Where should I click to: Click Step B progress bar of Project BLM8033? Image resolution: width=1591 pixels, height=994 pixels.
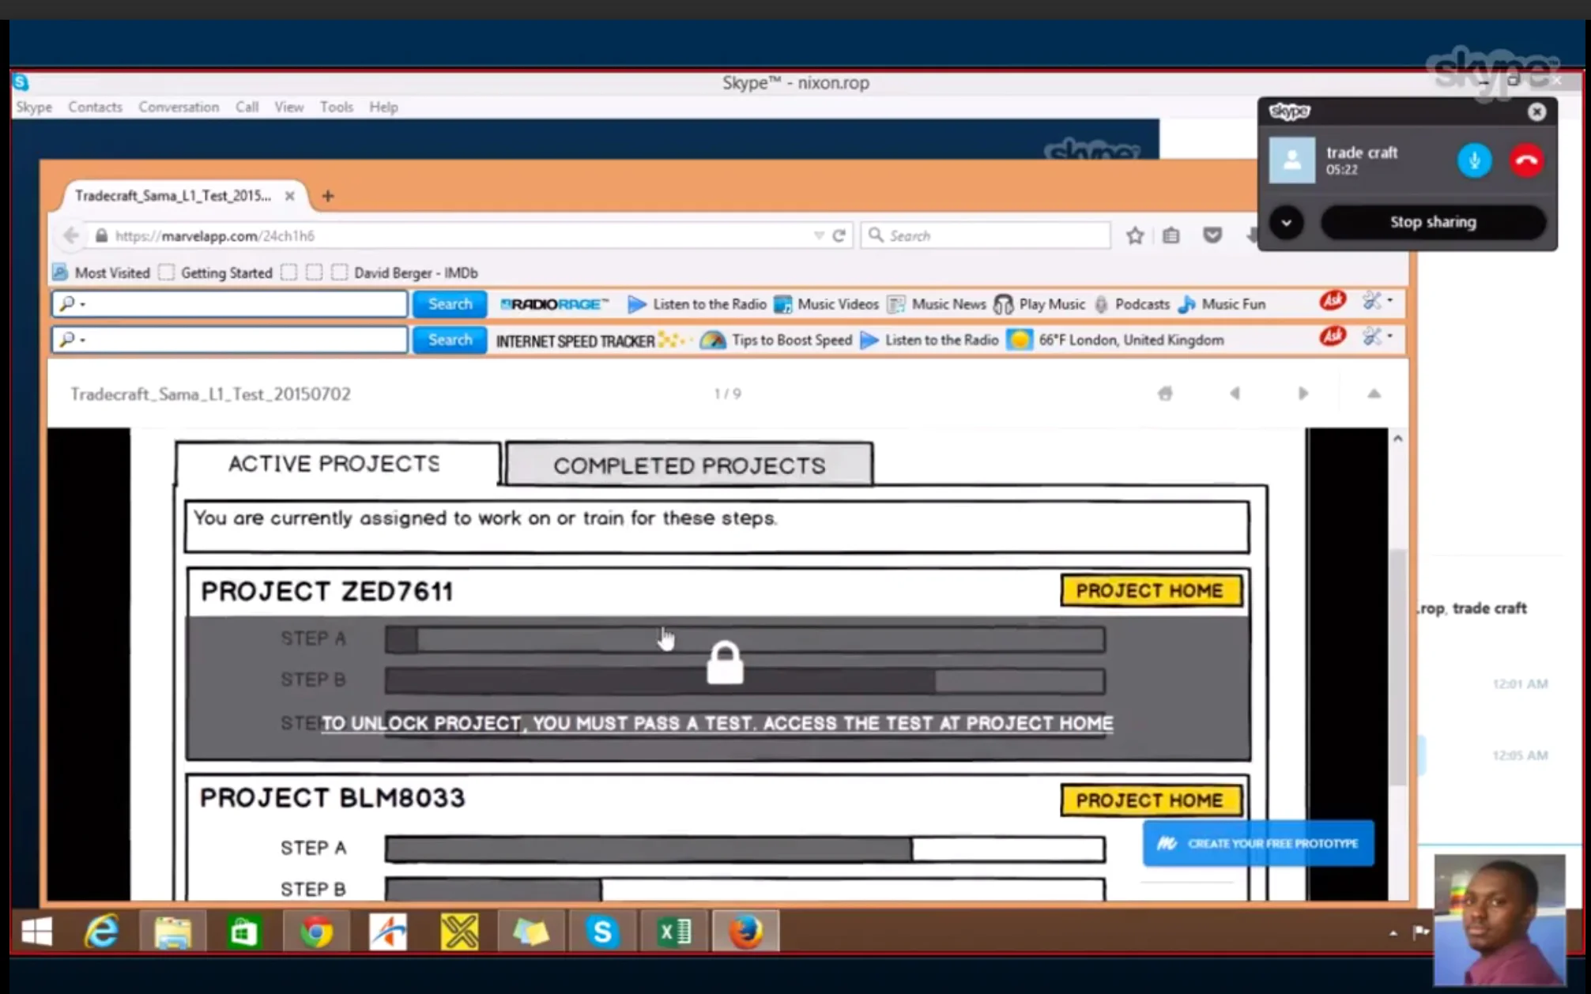745,890
